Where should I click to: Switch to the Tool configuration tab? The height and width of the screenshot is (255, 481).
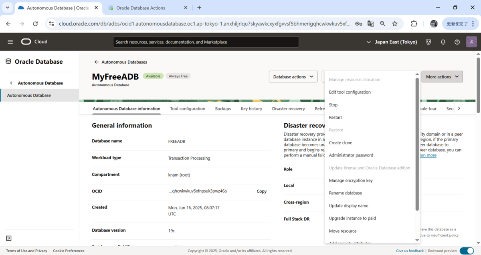tap(188, 108)
